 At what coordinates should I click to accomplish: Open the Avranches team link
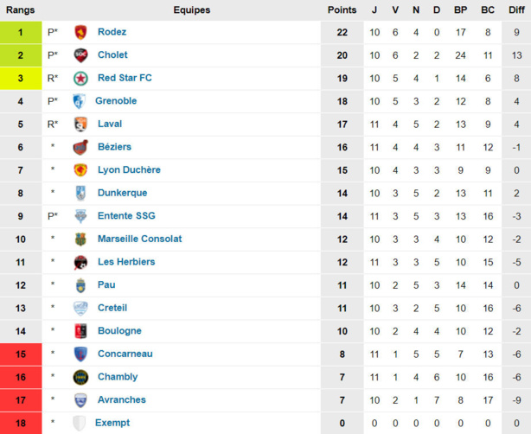coord(122,399)
